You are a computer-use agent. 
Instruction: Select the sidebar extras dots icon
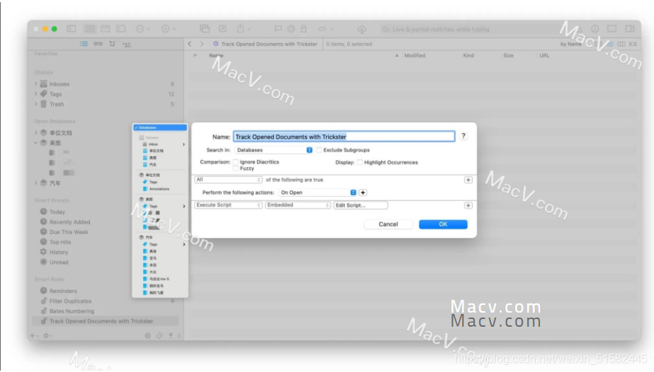127,44
